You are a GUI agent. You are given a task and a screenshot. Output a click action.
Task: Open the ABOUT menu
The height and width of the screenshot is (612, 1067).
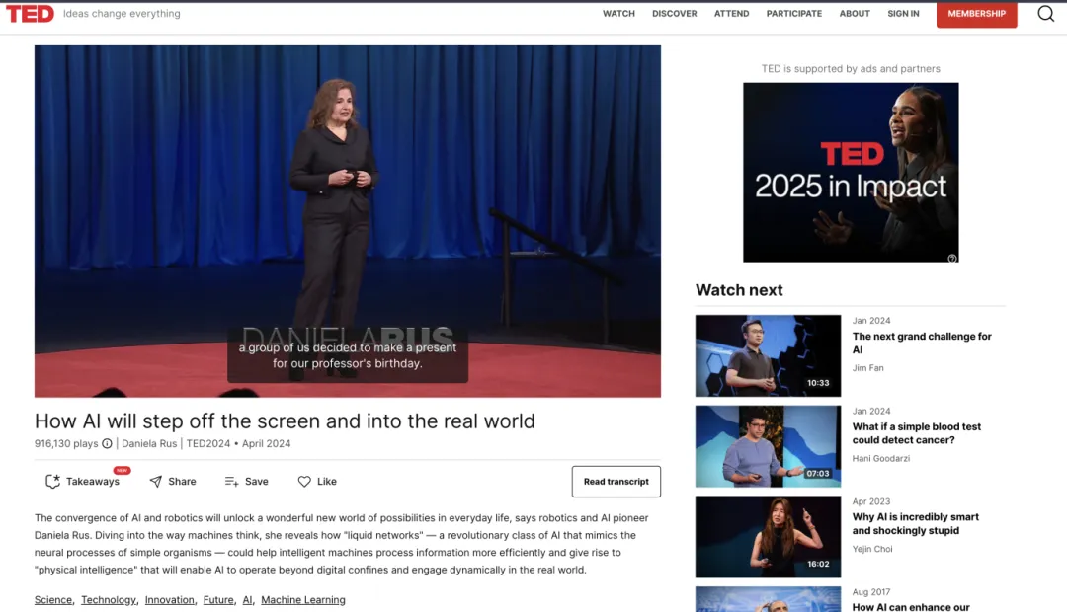(855, 14)
